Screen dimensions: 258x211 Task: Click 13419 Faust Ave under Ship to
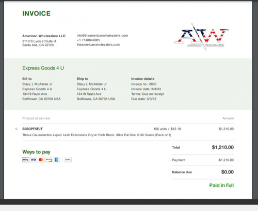89,94
